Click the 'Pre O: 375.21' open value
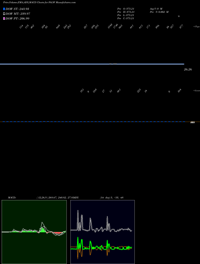This screenshot has height=264, width=200. click(x=126, y=8)
